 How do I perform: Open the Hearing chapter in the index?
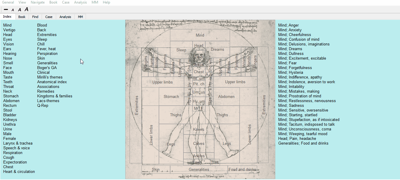pyautogui.click(x=10, y=54)
